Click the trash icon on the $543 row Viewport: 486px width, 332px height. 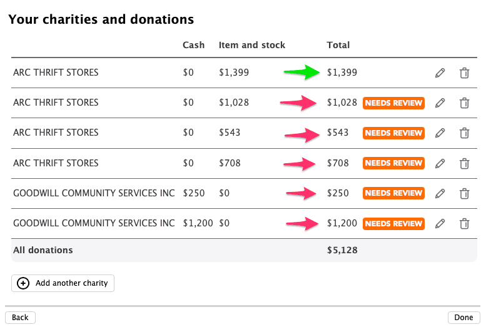pyautogui.click(x=464, y=133)
